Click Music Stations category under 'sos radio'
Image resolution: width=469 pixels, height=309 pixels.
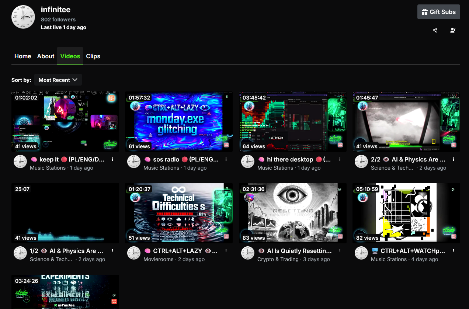[x=161, y=168]
